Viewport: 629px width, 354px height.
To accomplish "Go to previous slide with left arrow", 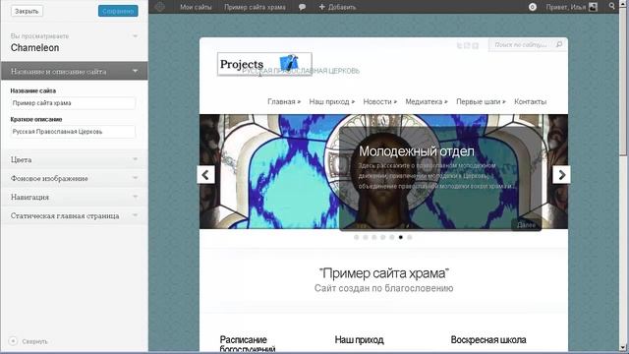I will point(205,175).
